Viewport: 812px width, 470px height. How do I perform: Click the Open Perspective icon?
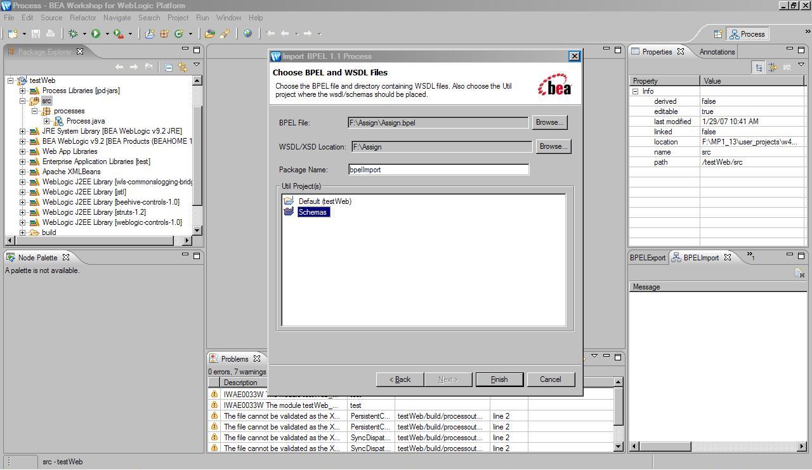tap(718, 34)
